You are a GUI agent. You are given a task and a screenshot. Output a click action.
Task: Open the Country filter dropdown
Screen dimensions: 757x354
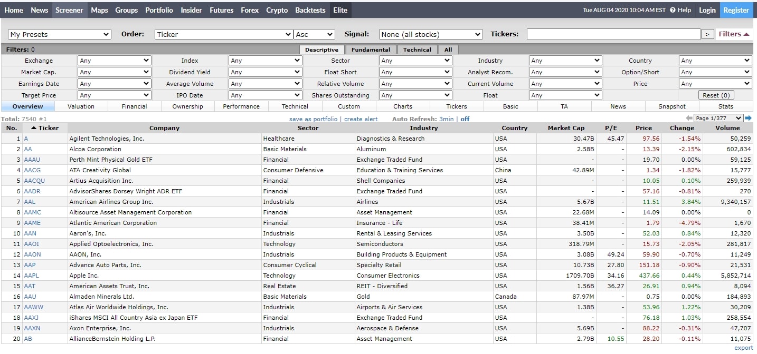tap(715, 61)
